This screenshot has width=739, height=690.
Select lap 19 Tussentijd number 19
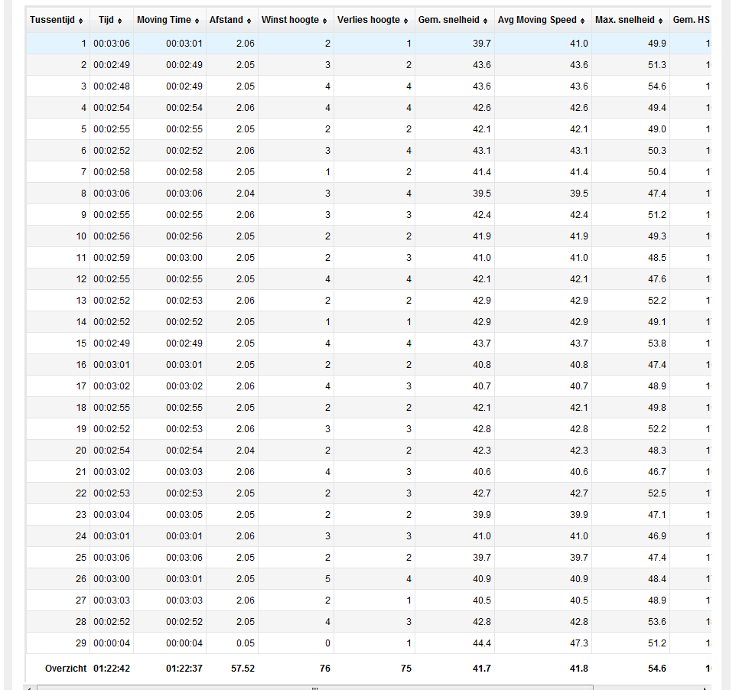click(x=81, y=429)
